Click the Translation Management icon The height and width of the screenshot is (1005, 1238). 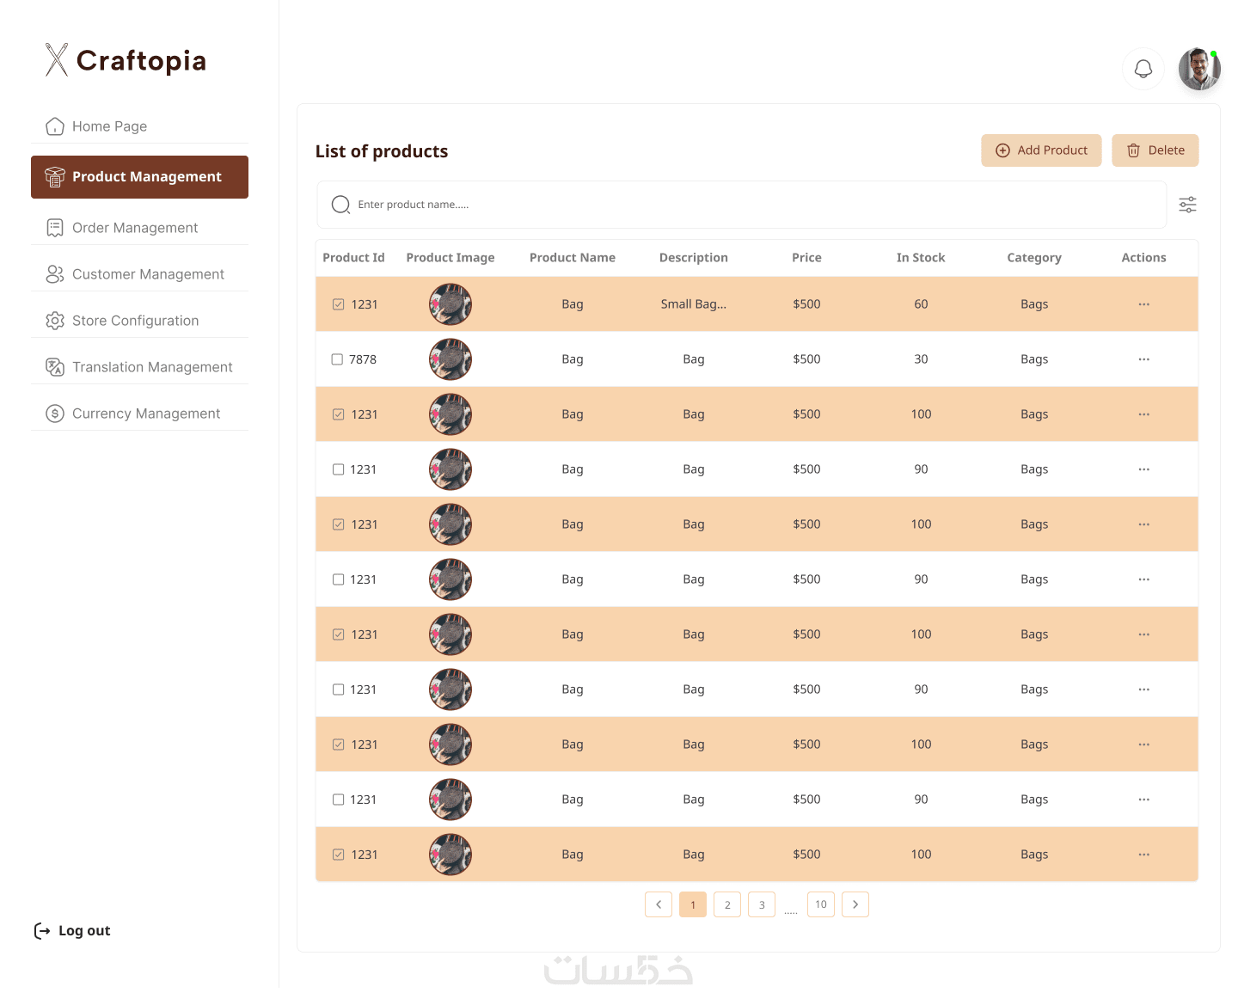click(55, 367)
